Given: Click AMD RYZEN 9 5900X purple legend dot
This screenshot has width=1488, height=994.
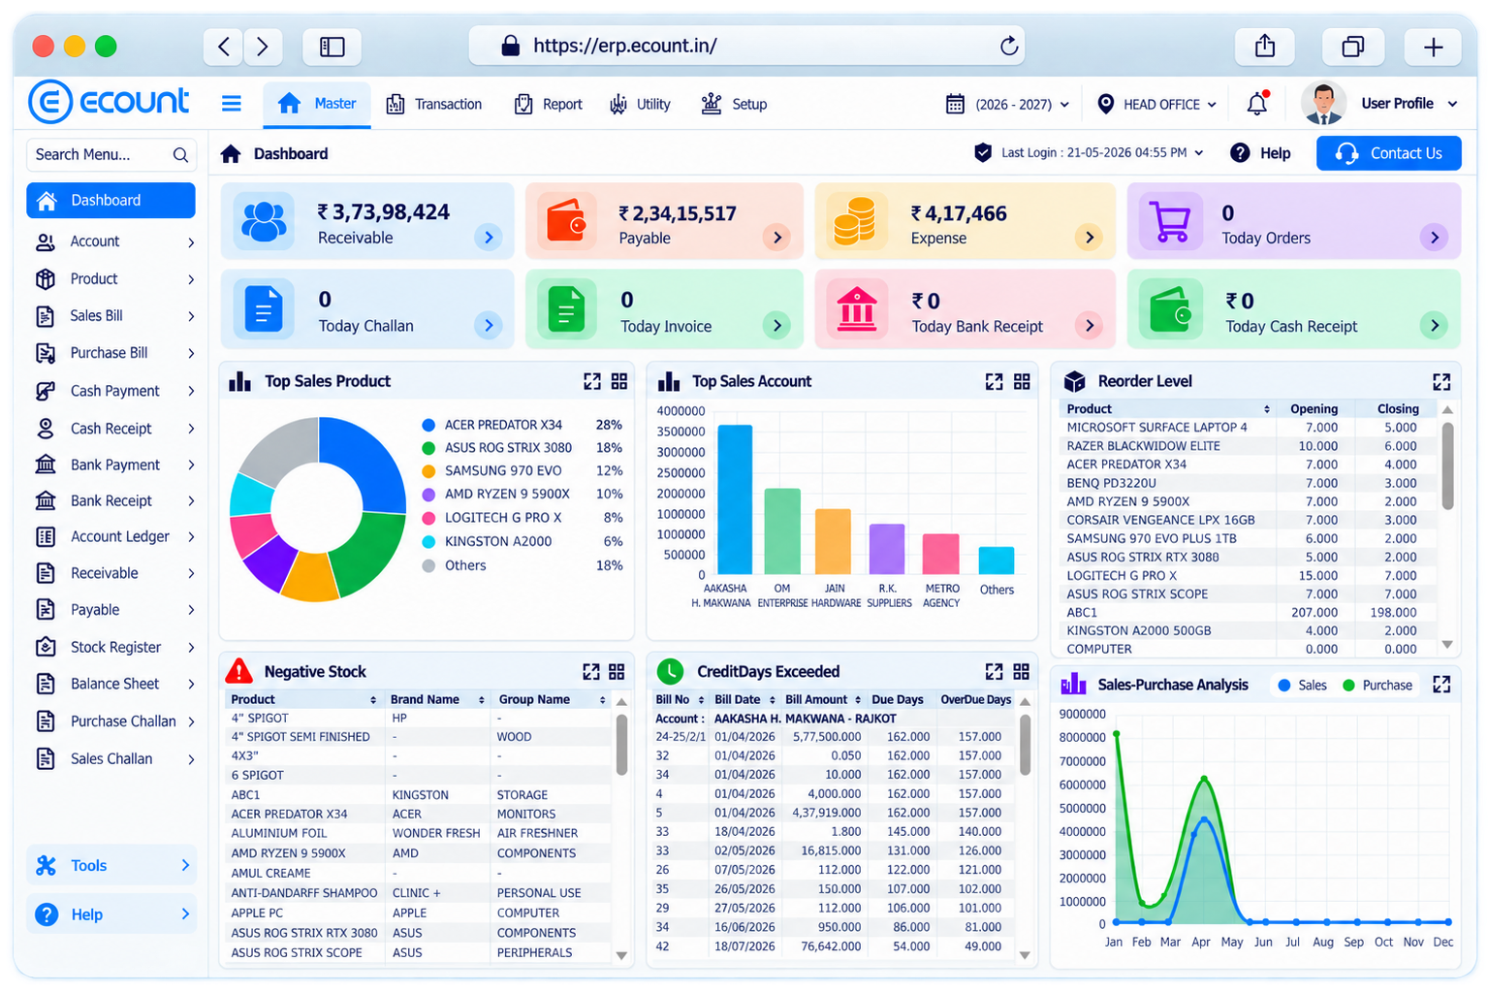Looking at the screenshot, I should (428, 495).
